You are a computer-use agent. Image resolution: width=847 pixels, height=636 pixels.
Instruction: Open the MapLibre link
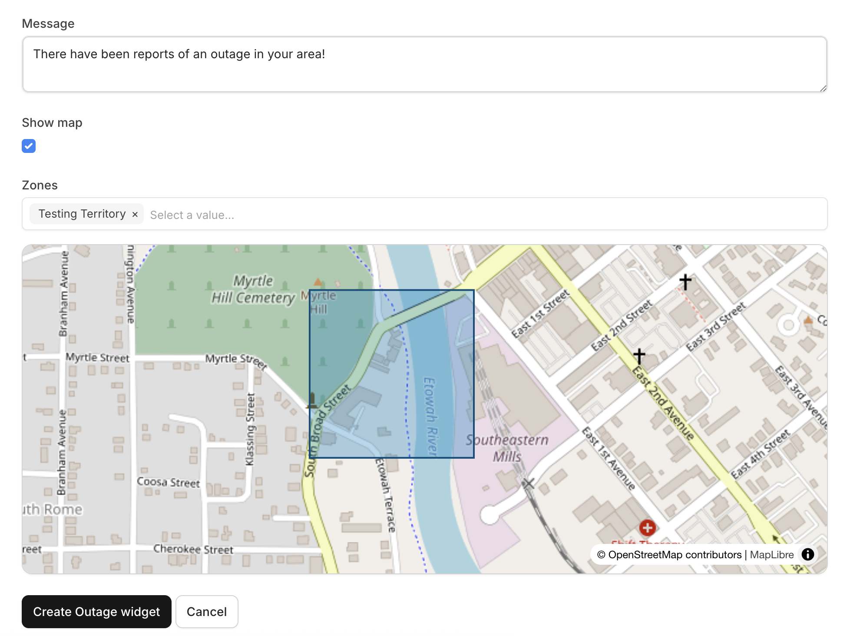click(x=772, y=554)
